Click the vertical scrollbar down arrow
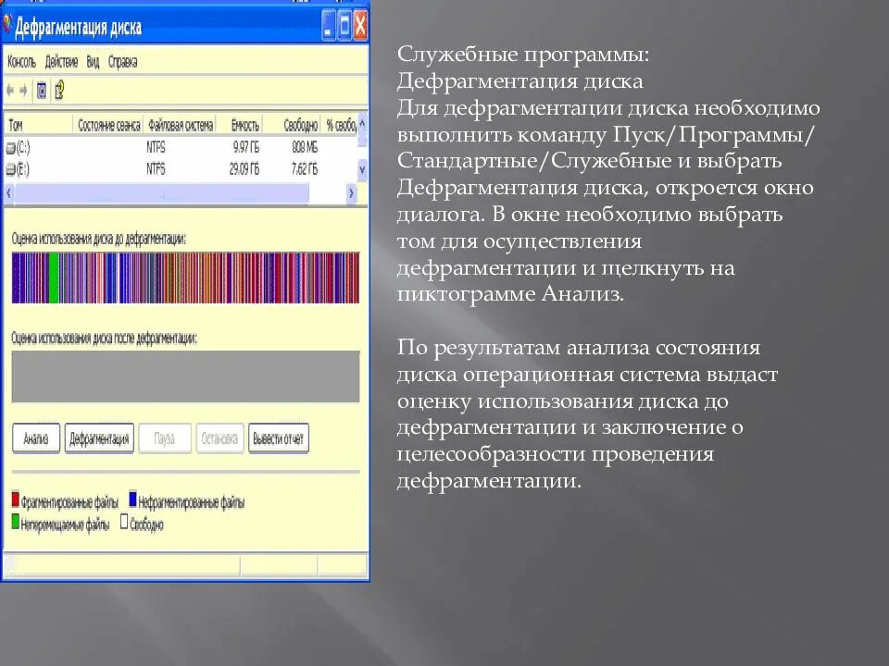 [361, 169]
